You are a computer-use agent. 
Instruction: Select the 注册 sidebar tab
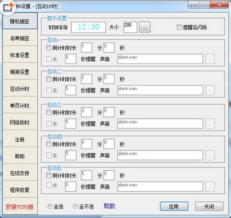coord(20,139)
